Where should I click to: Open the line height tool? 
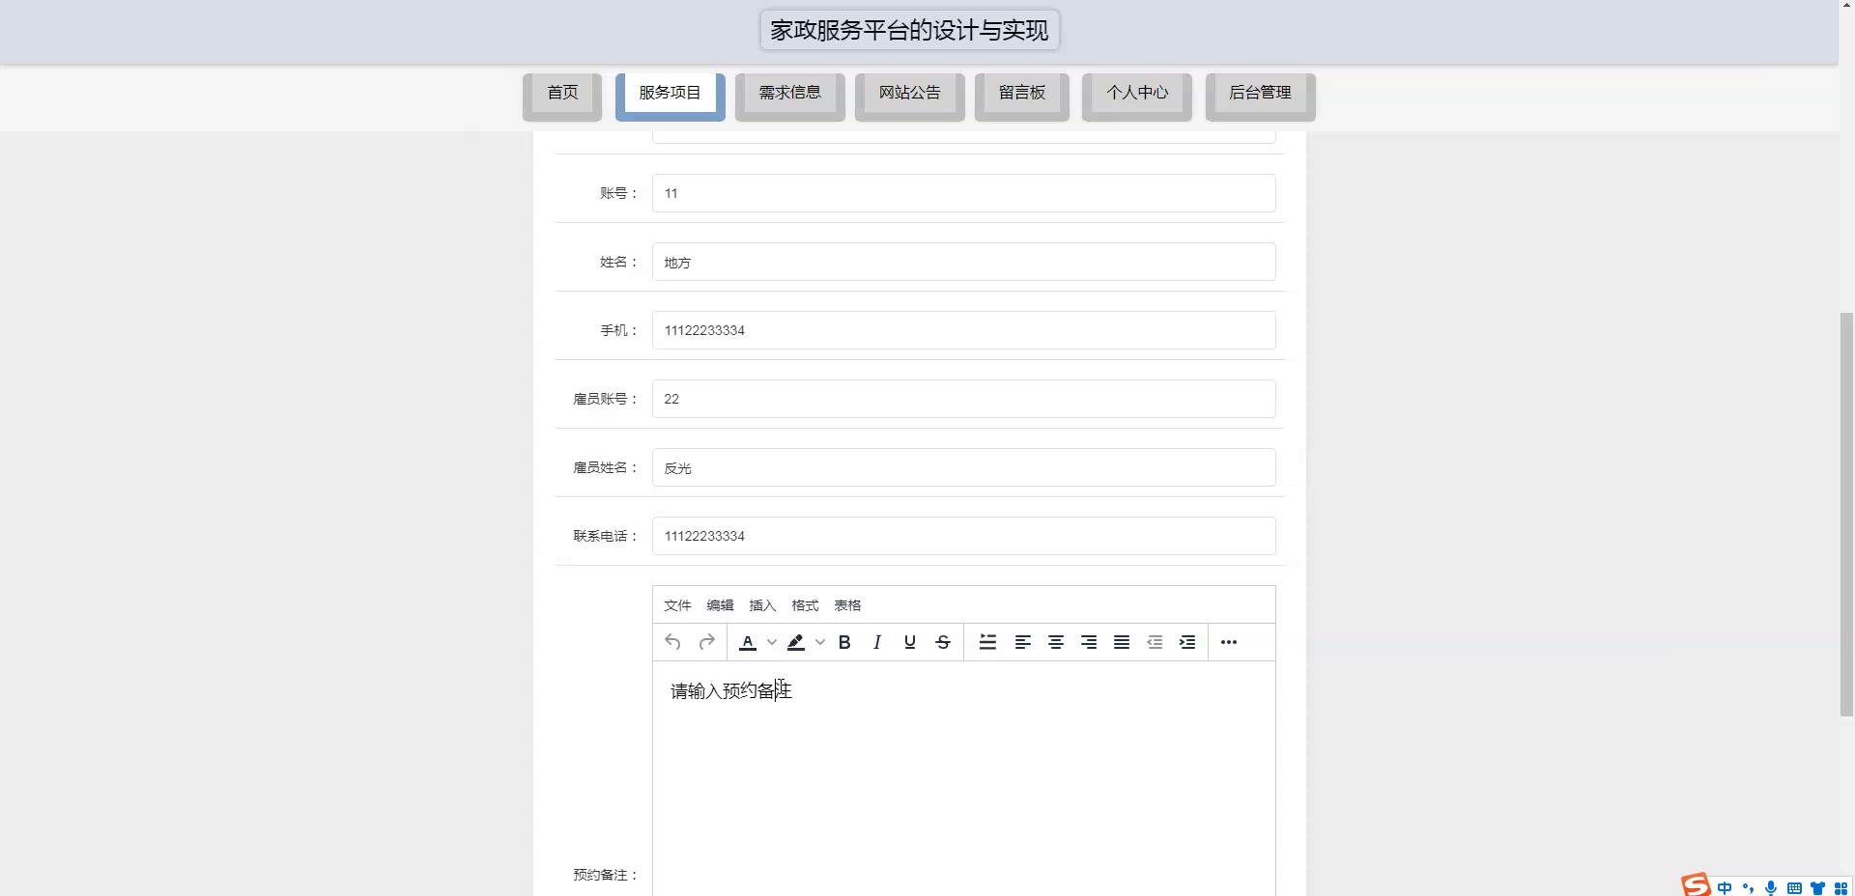(987, 642)
